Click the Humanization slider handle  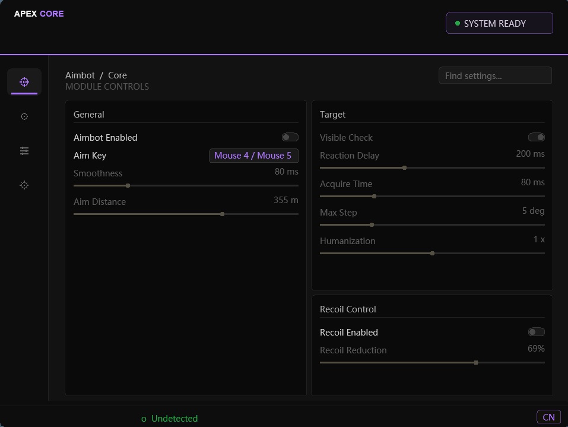432,254
